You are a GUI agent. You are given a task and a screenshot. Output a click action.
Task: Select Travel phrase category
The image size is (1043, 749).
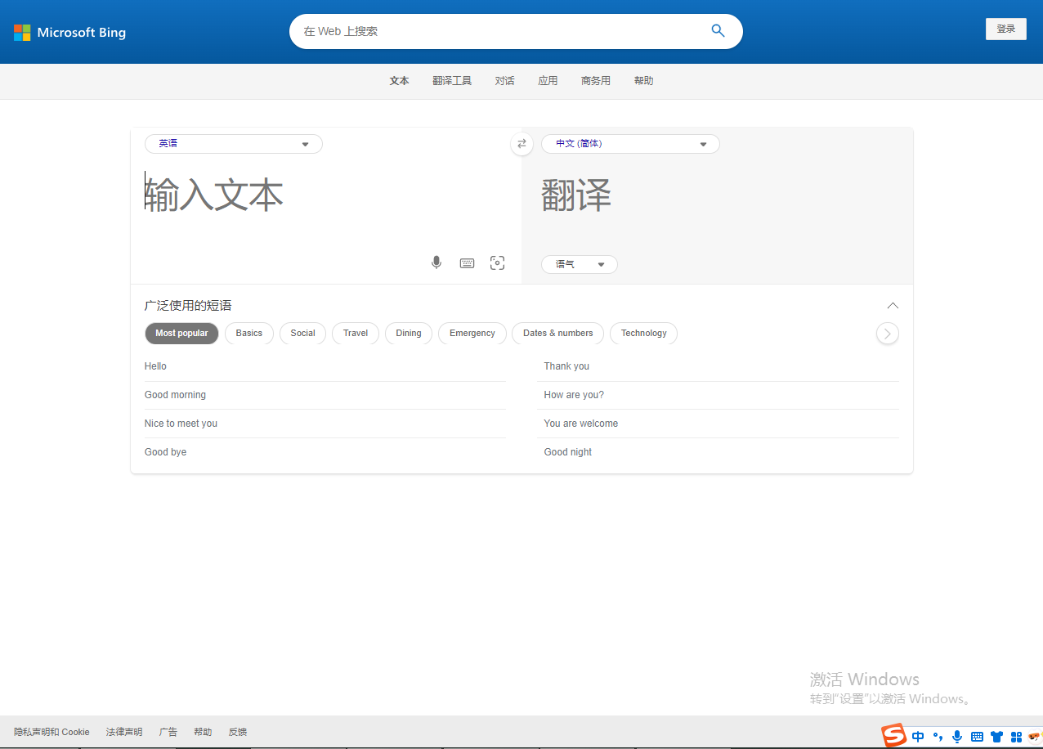(x=356, y=334)
